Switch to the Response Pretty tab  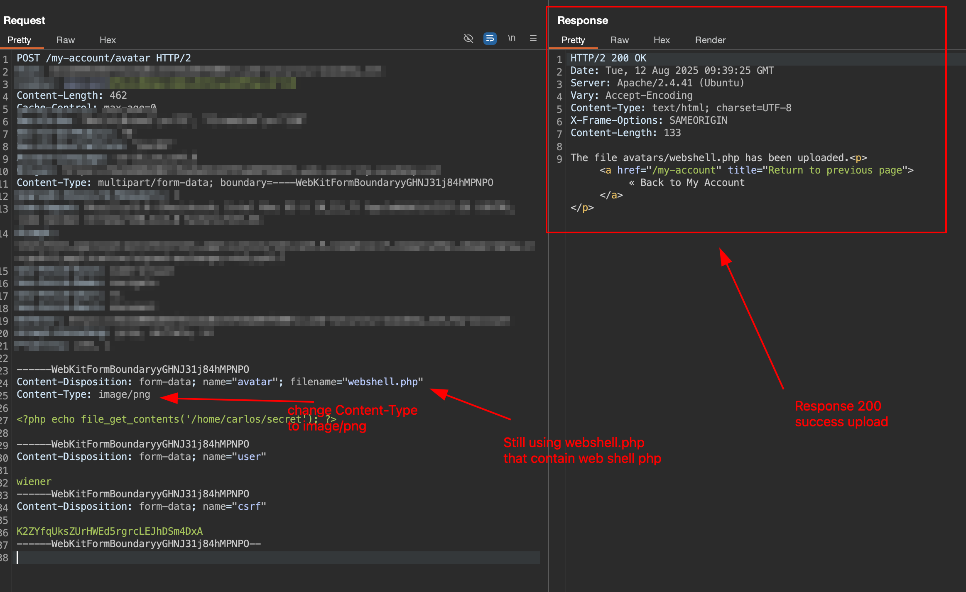[x=573, y=40]
